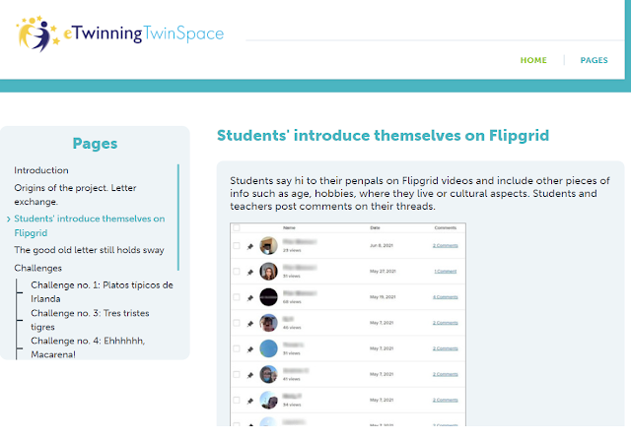Screen dimensions: 631x439
Task: Click chevron beside Students' introduce themselves on Flipgrid
Action: (9, 219)
